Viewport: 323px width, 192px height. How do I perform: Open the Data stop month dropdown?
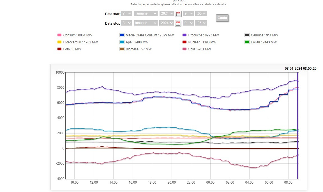[x=146, y=23]
